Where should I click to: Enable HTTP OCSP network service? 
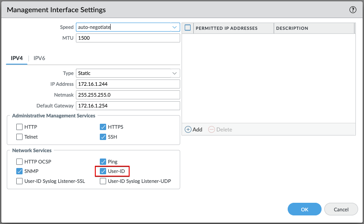pyautogui.click(x=19, y=161)
